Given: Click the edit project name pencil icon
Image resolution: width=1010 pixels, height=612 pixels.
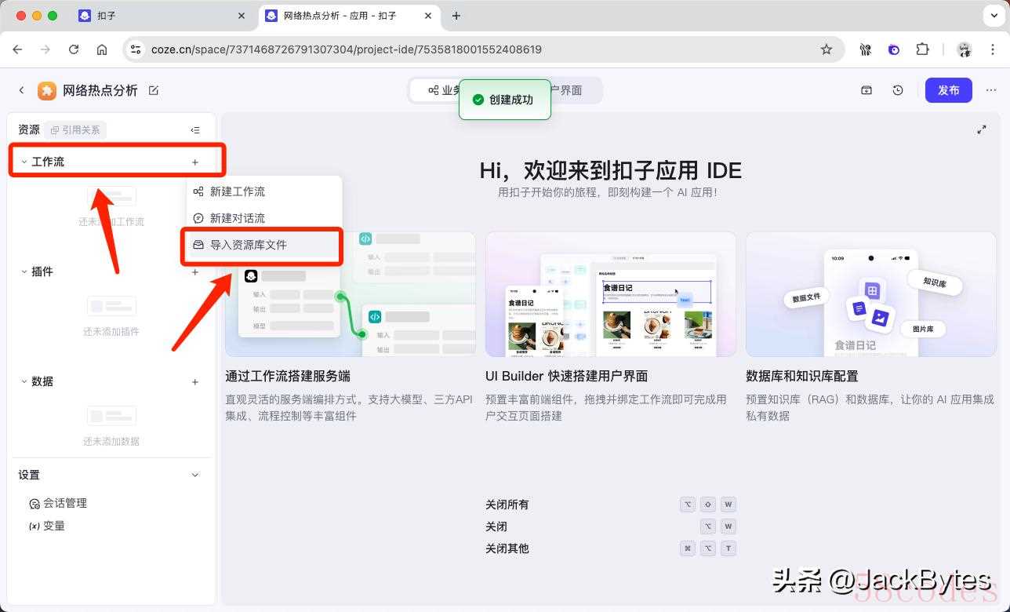Looking at the screenshot, I should [154, 90].
